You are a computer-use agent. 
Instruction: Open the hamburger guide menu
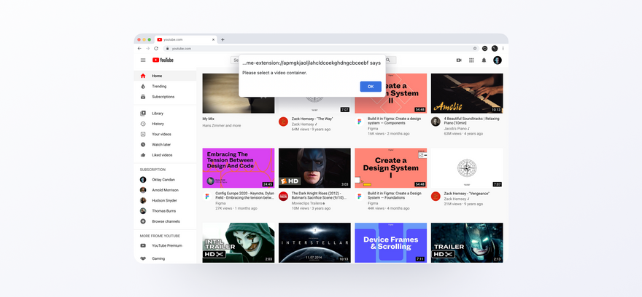click(x=143, y=60)
